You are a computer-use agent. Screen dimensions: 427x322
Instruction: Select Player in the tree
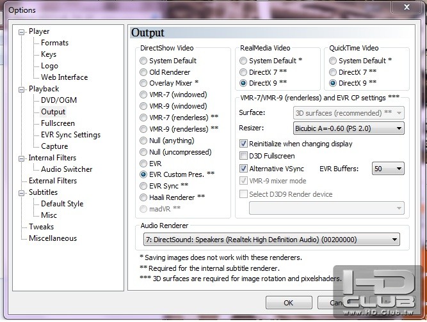[x=39, y=31]
